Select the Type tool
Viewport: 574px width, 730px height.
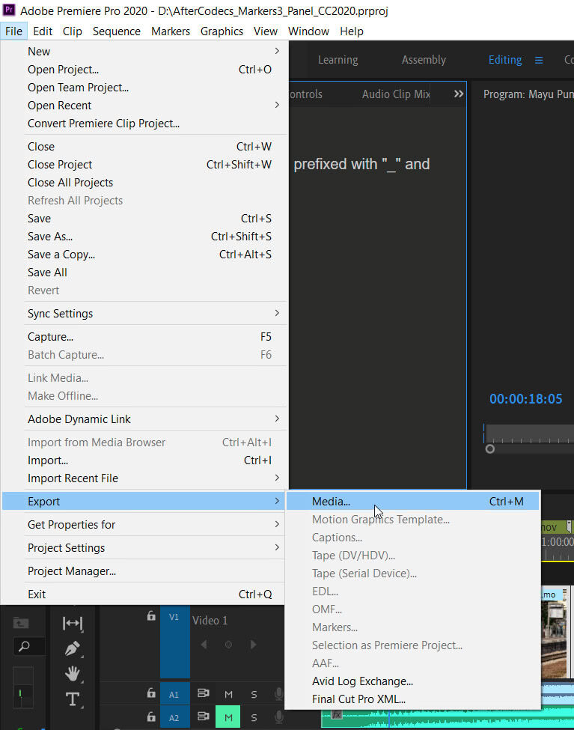tap(72, 699)
